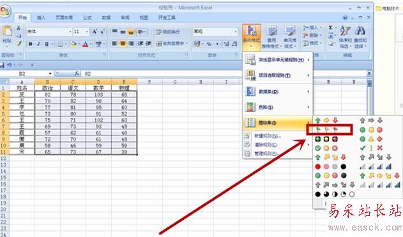Toggle Bold formatting
403x237 pixels.
(x=31, y=44)
